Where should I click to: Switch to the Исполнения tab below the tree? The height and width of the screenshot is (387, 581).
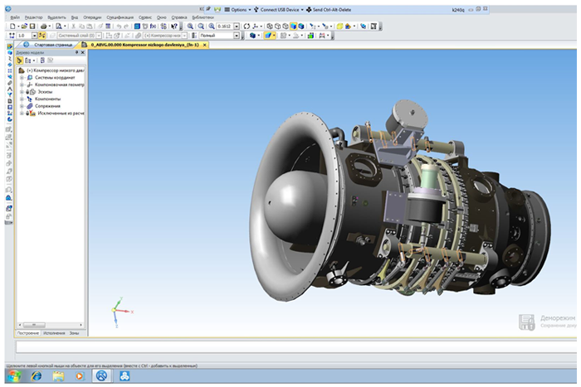click(x=54, y=333)
